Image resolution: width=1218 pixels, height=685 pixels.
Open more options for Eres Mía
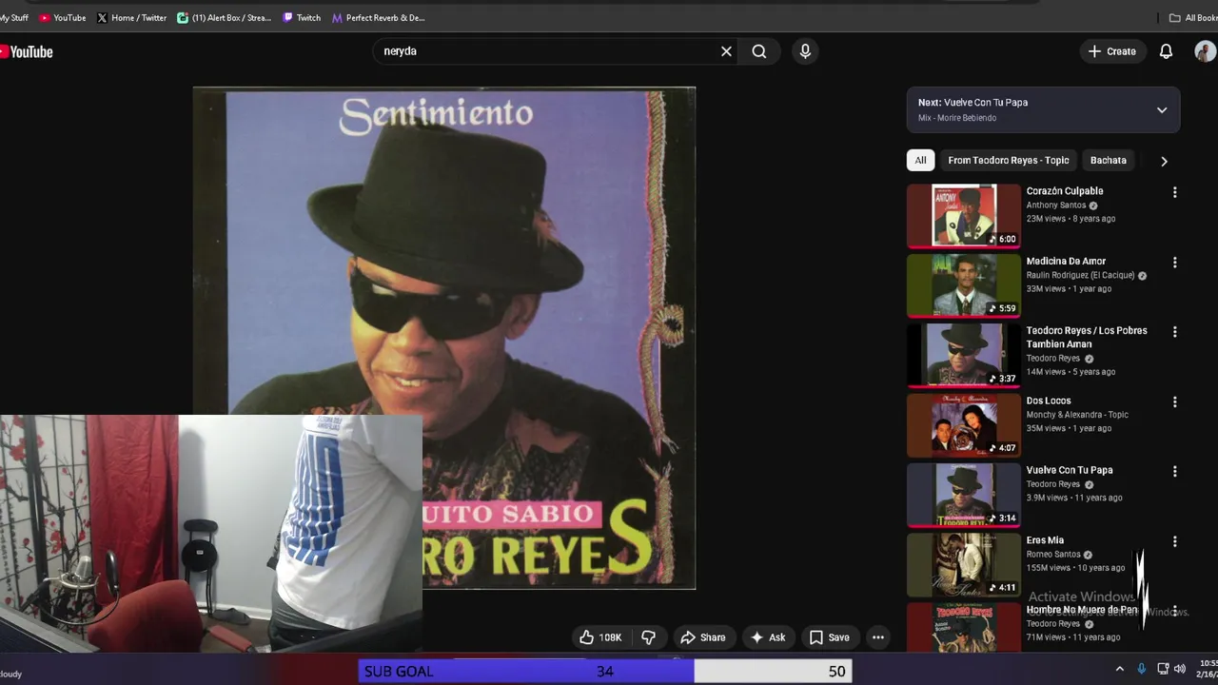point(1174,541)
